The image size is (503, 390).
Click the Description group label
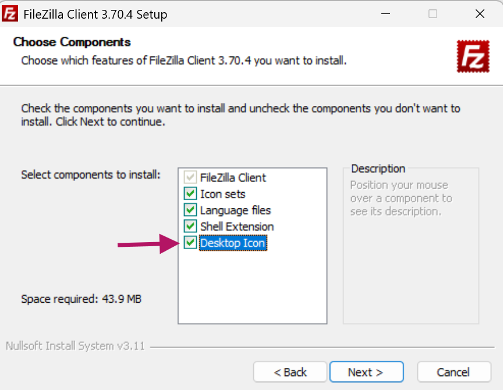click(x=378, y=168)
